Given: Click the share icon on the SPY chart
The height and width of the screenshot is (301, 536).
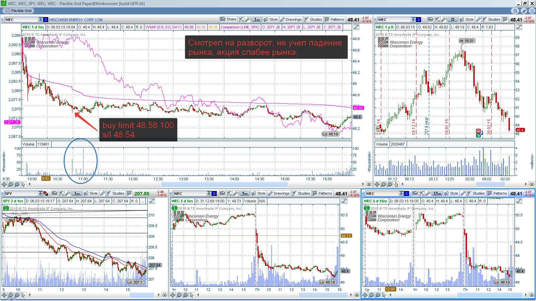Looking at the screenshot, I should click(54, 193).
